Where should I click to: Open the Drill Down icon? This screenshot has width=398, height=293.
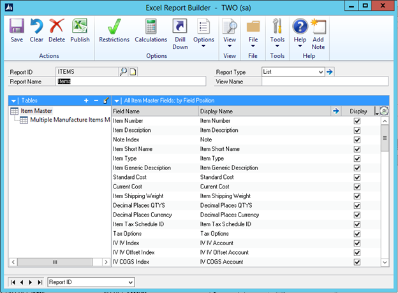point(180,26)
